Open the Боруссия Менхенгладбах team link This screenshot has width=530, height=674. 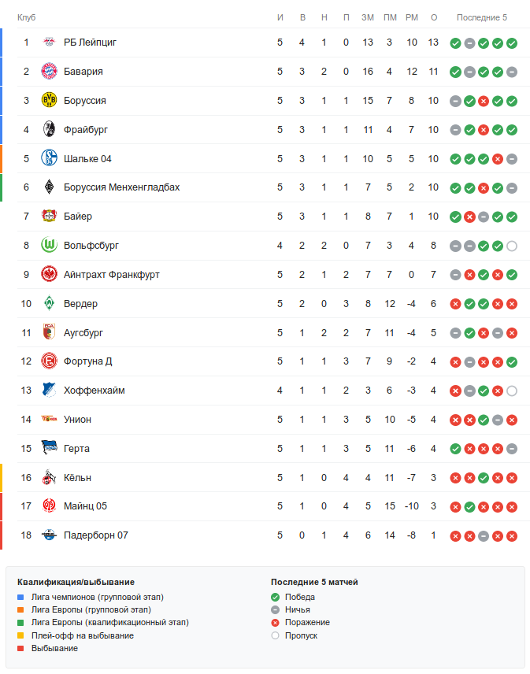(x=121, y=187)
